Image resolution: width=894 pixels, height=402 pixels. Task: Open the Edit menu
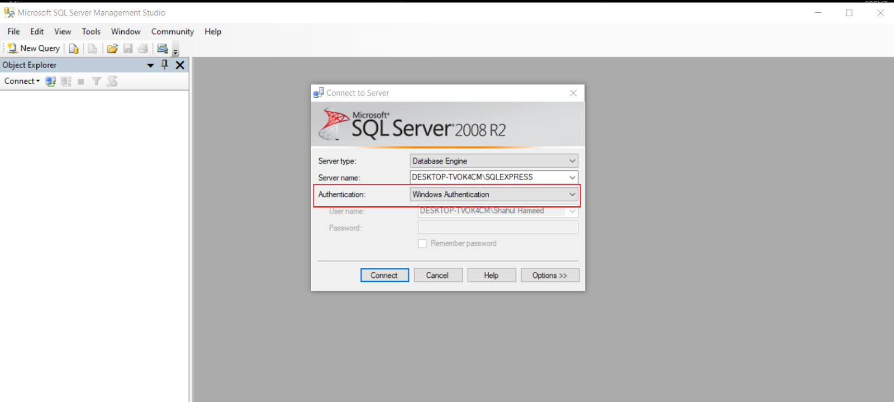click(37, 31)
